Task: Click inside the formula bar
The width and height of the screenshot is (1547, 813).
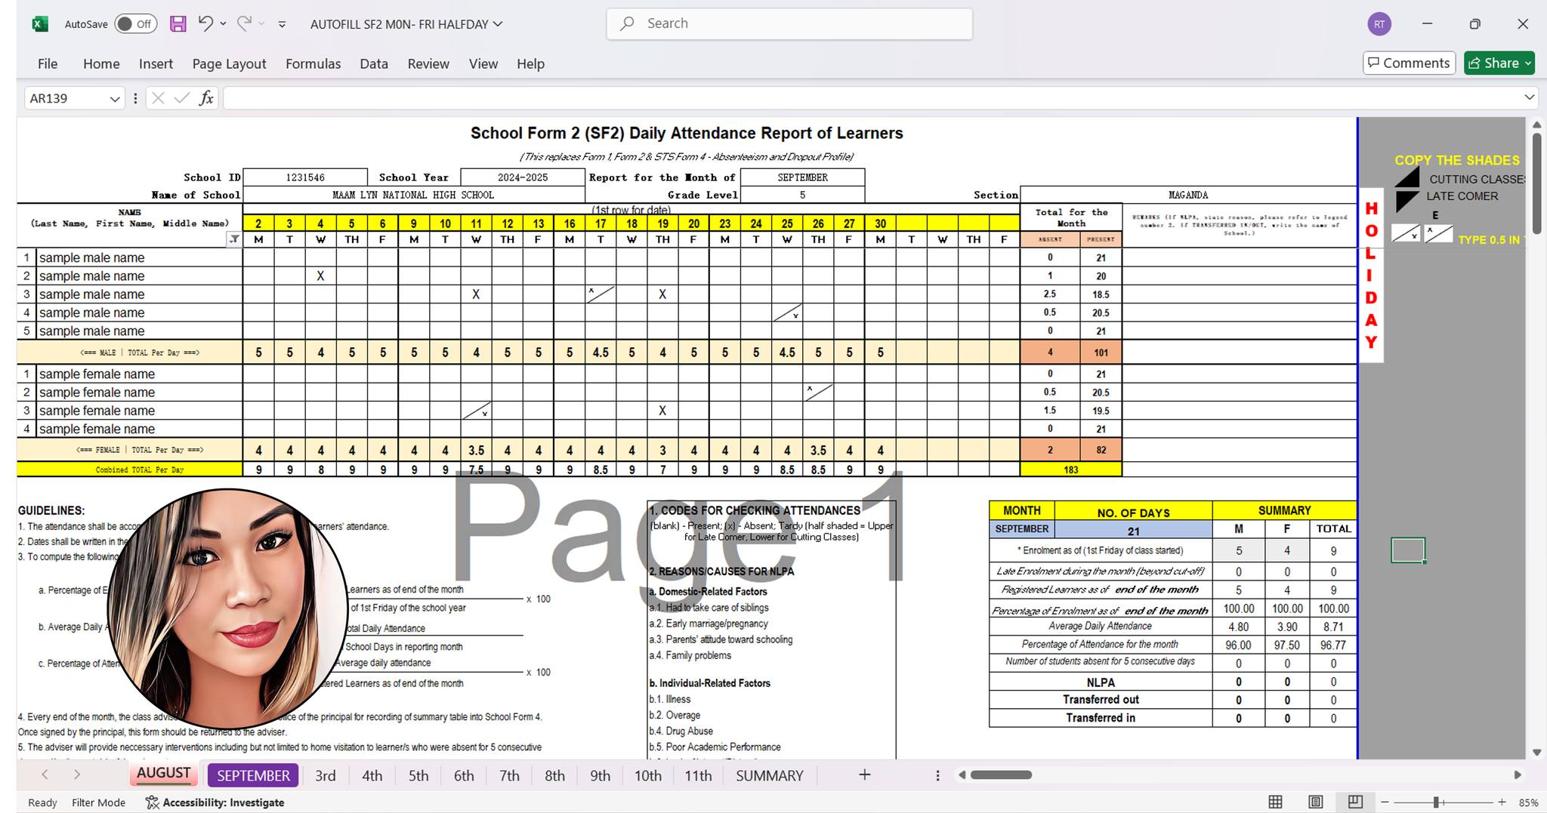Action: pyautogui.click(x=871, y=98)
